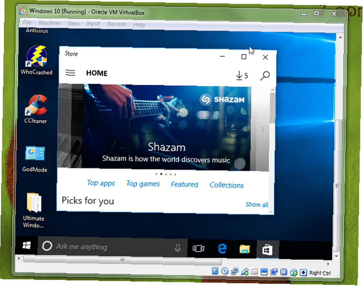Click the HOME heading in the Store
The width and height of the screenshot is (363, 286).
pyautogui.click(x=97, y=73)
